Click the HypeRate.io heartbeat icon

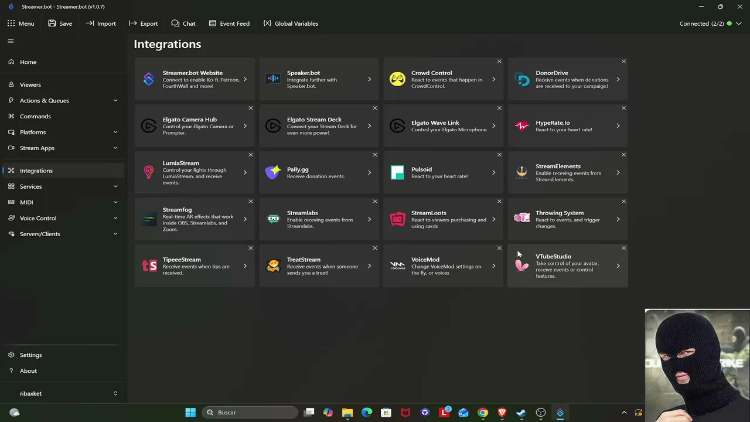tap(521, 125)
